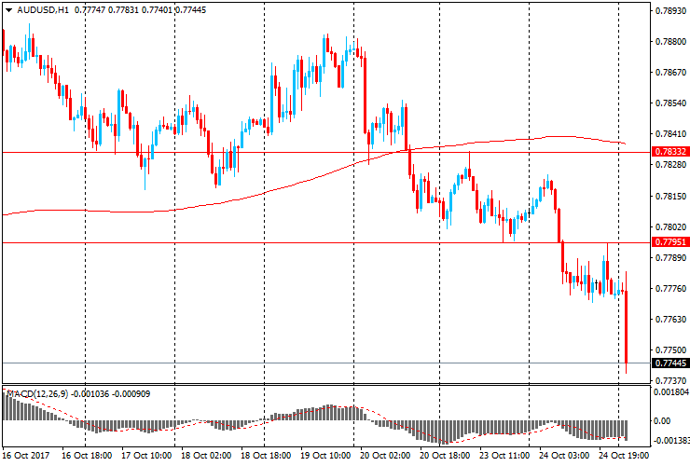The width and height of the screenshot is (690, 466).
Task: Select the 24 Oct 03:00 time label
Action: coord(564,456)
